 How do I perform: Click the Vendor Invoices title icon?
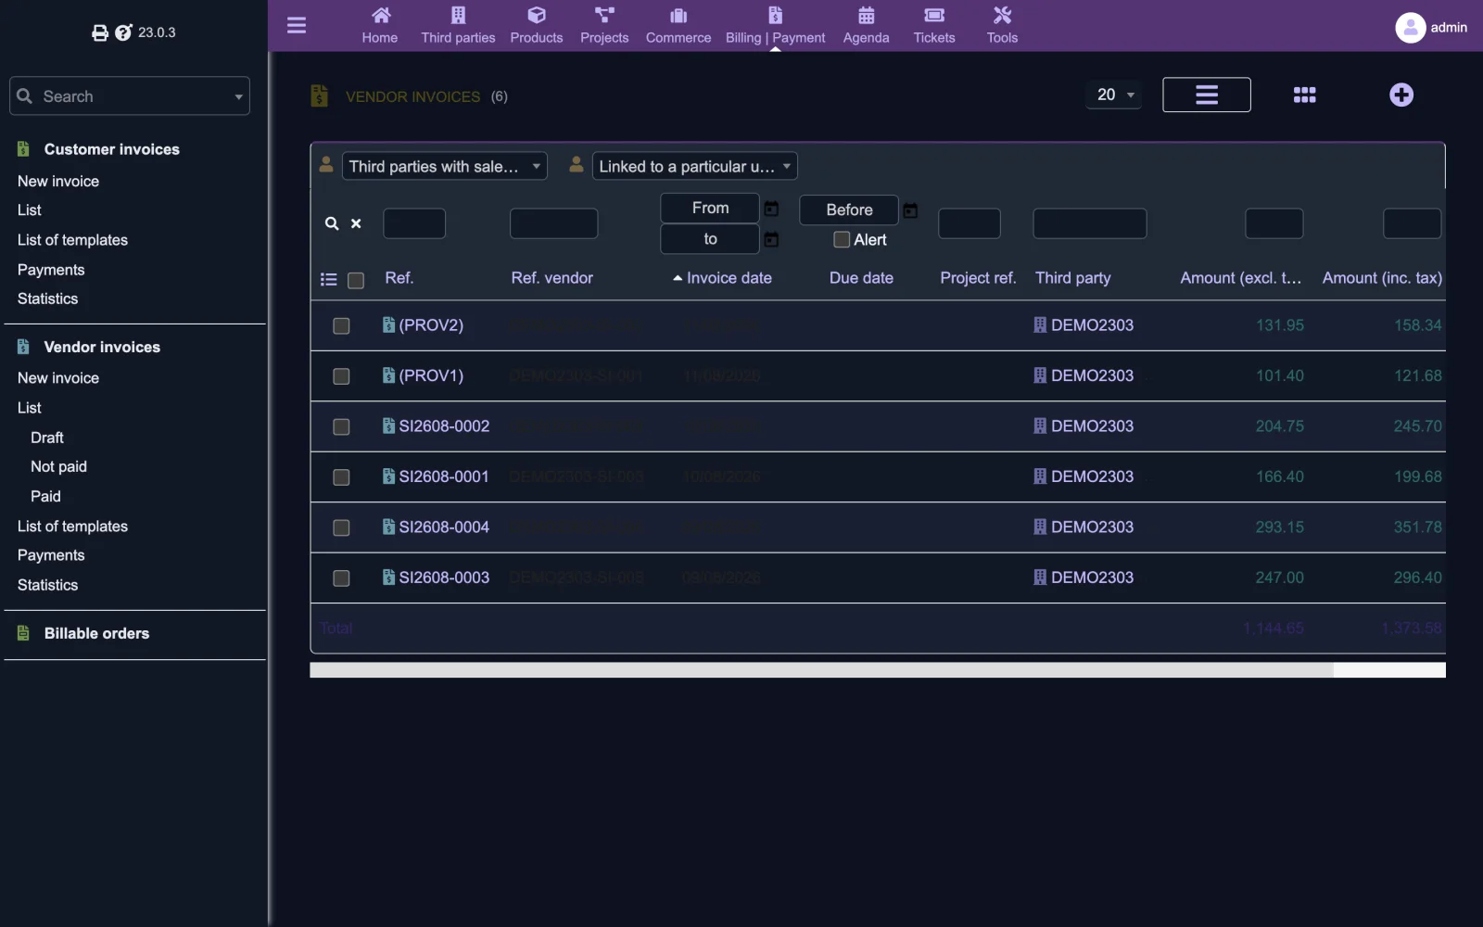(320, 95)
